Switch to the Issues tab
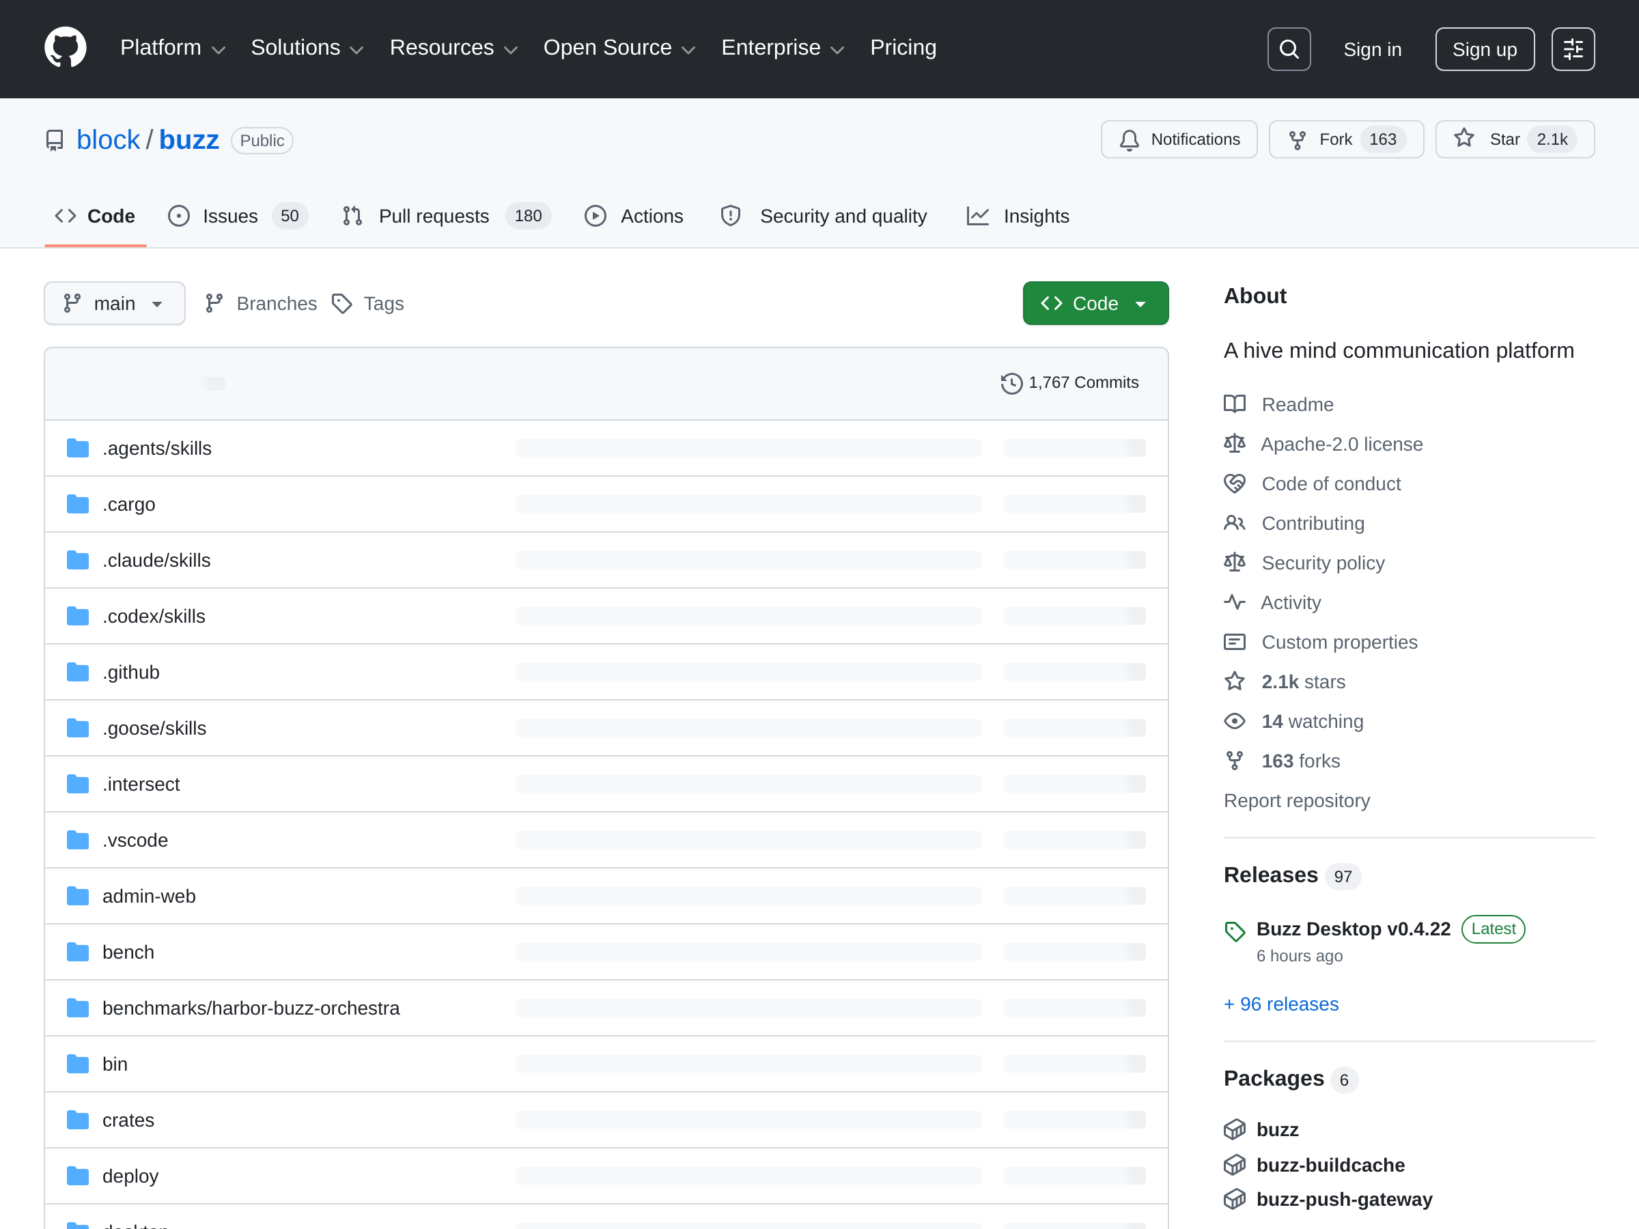This screenshot has width=1639, height=1229. (x=238, y=216)
